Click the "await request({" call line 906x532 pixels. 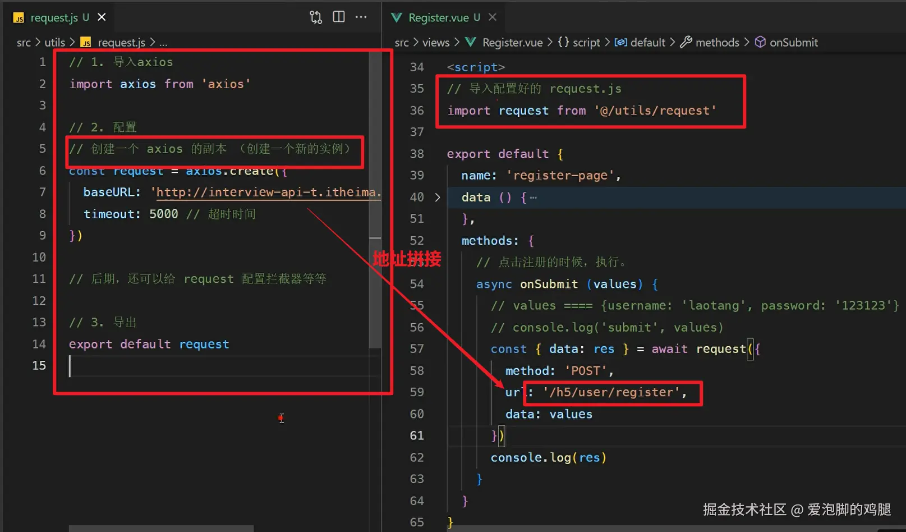click(x=626, y=350)
